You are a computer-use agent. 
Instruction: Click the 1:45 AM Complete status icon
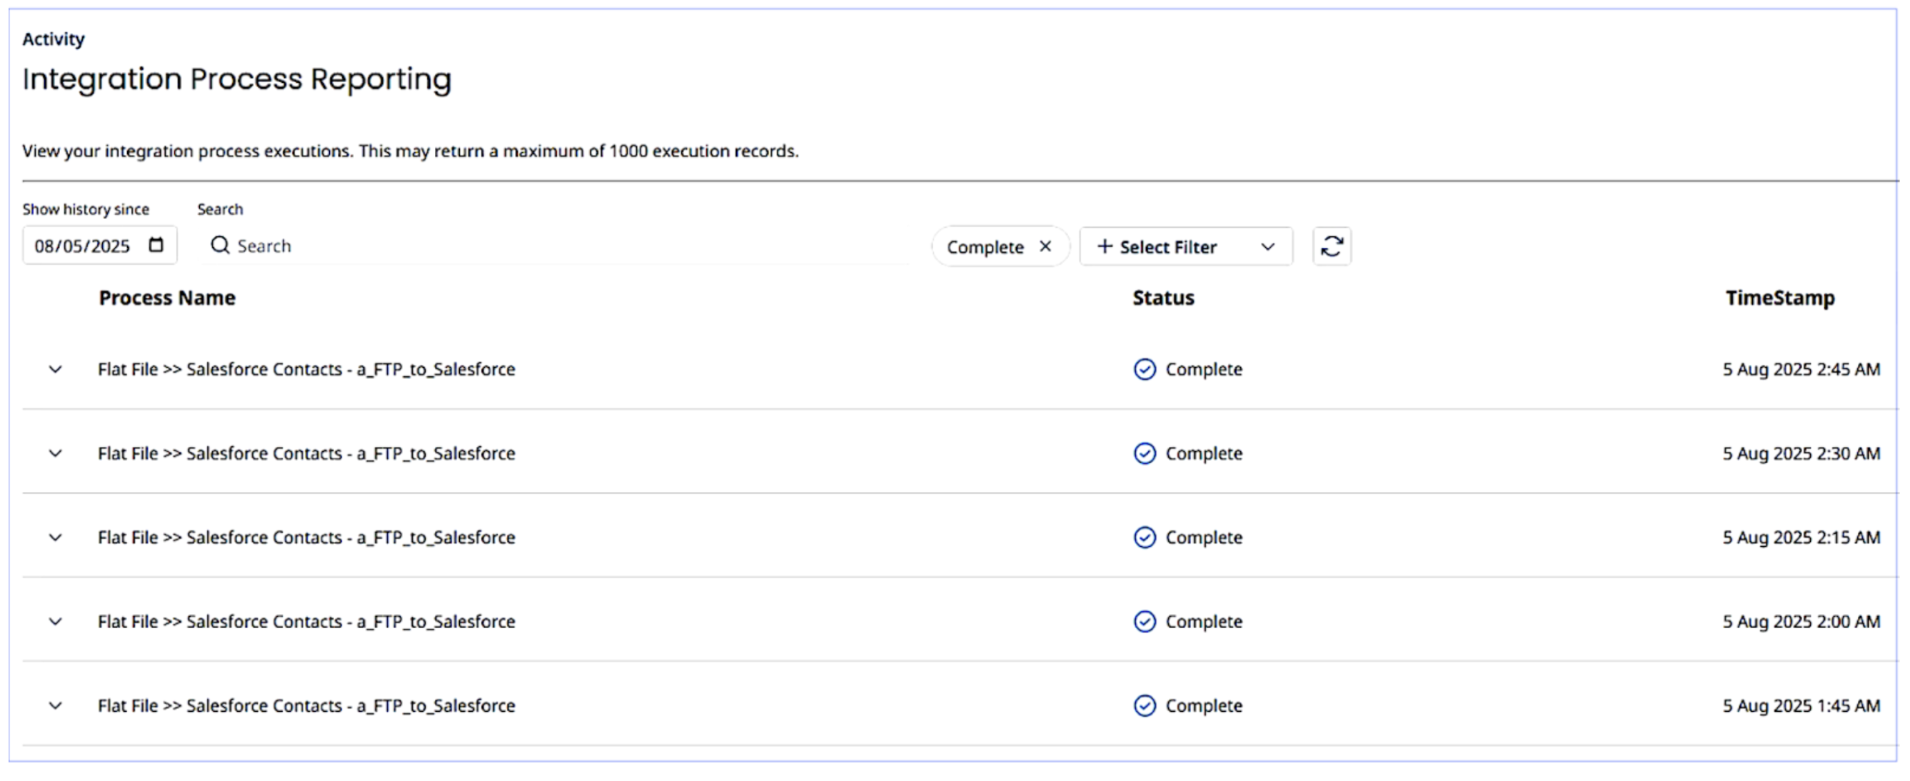(x=1144, y=705)
